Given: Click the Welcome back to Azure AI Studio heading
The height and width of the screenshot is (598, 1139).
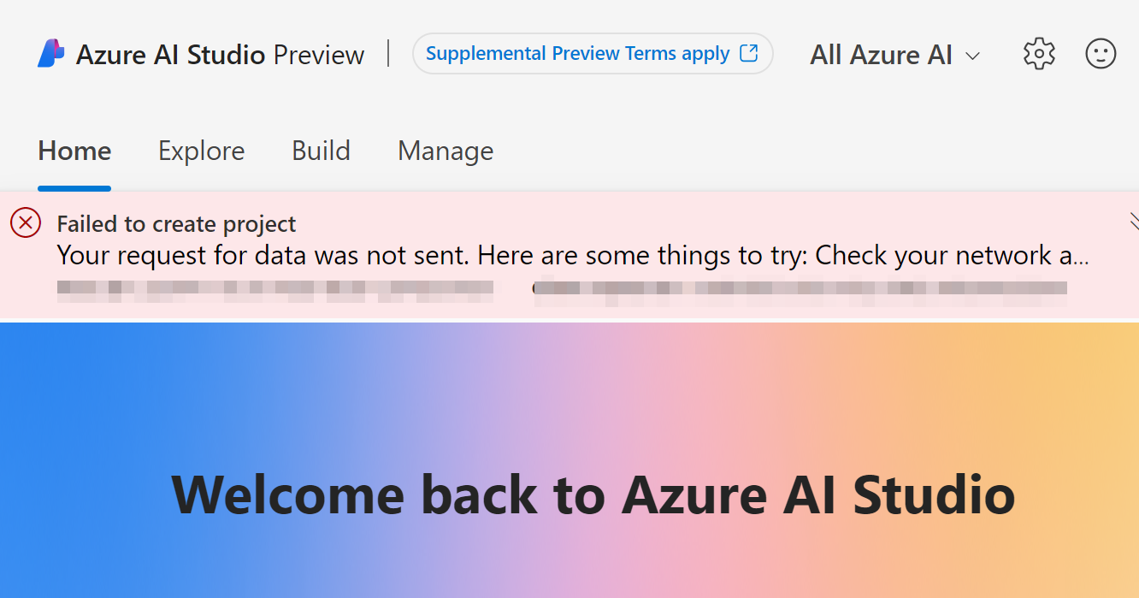Looking at the screenshot, I should coord(593,494).
